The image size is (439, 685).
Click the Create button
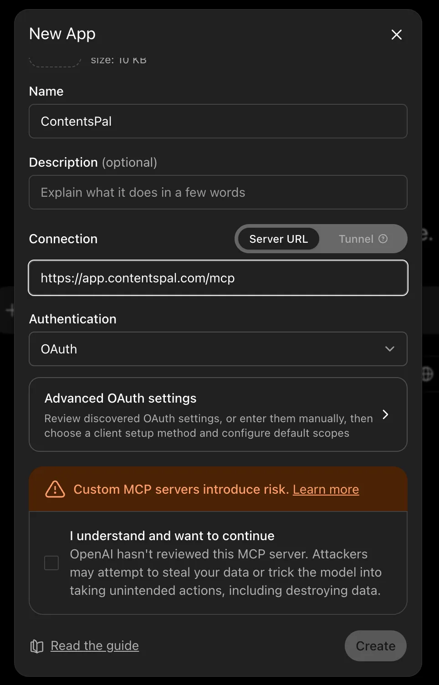pyautogui.click(x=376, y=646)
